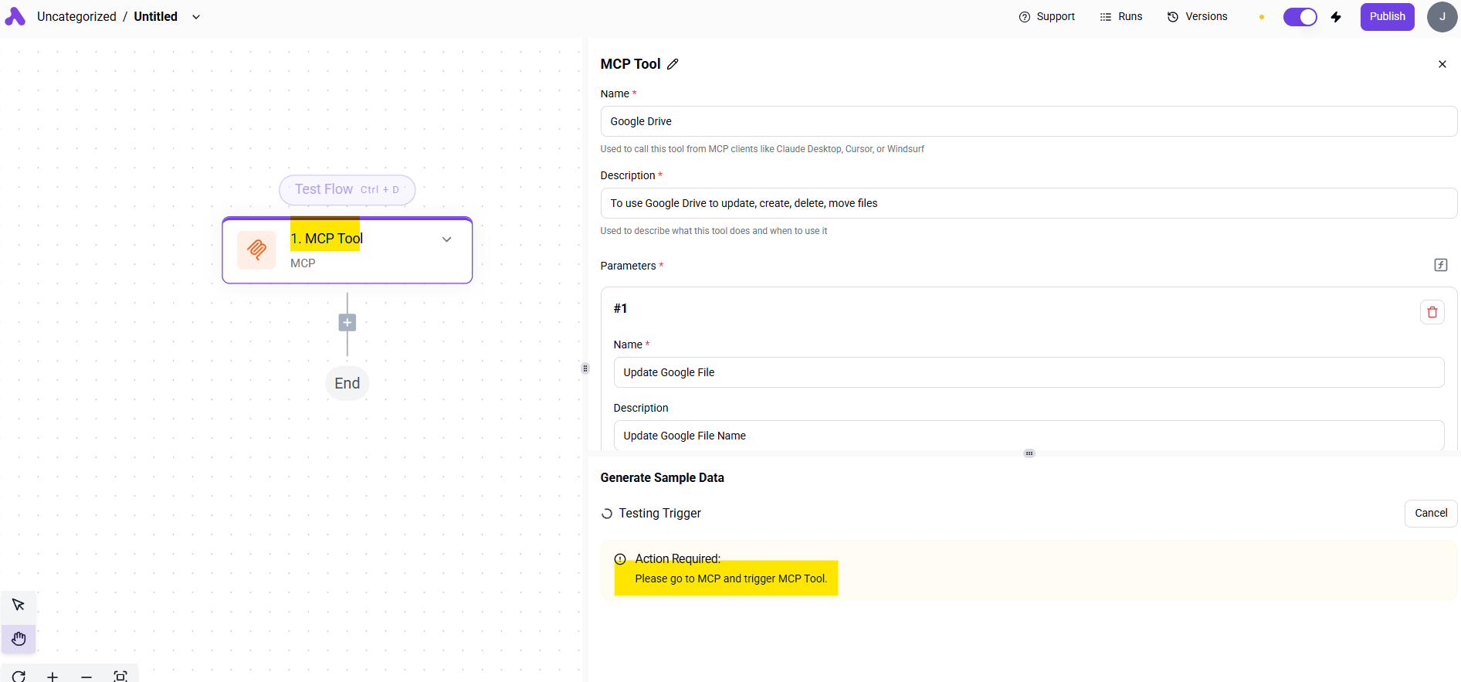Close the MCP Tool panel

point(1442,64)
